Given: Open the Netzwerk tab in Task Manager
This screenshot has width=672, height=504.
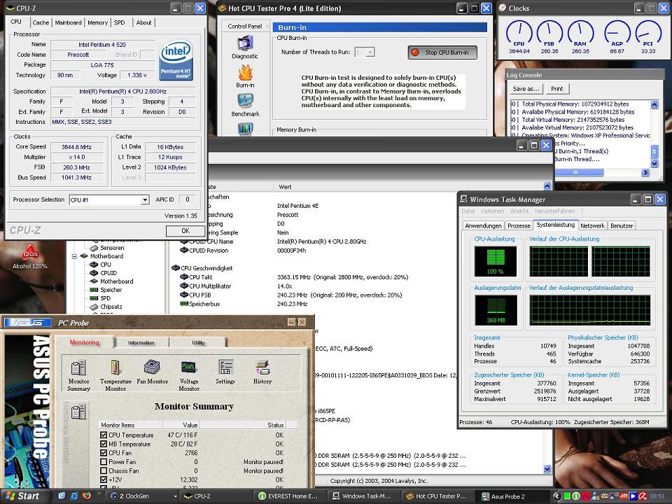Looking at the screenshot, I should (x=592, y=225).
